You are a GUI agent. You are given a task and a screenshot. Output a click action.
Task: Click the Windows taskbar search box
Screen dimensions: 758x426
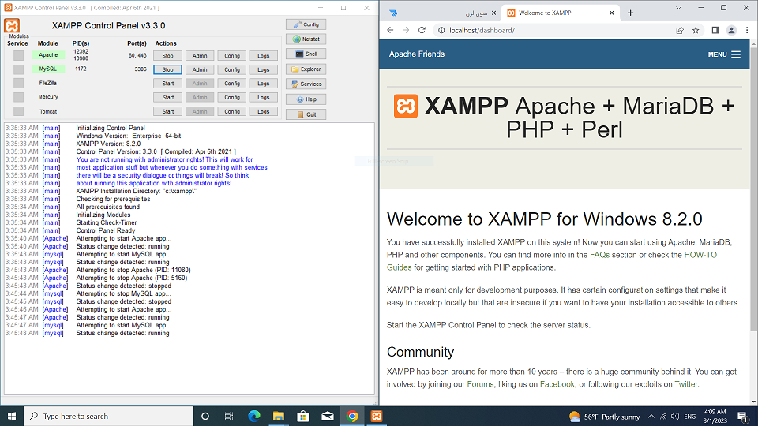click(108, 416)
